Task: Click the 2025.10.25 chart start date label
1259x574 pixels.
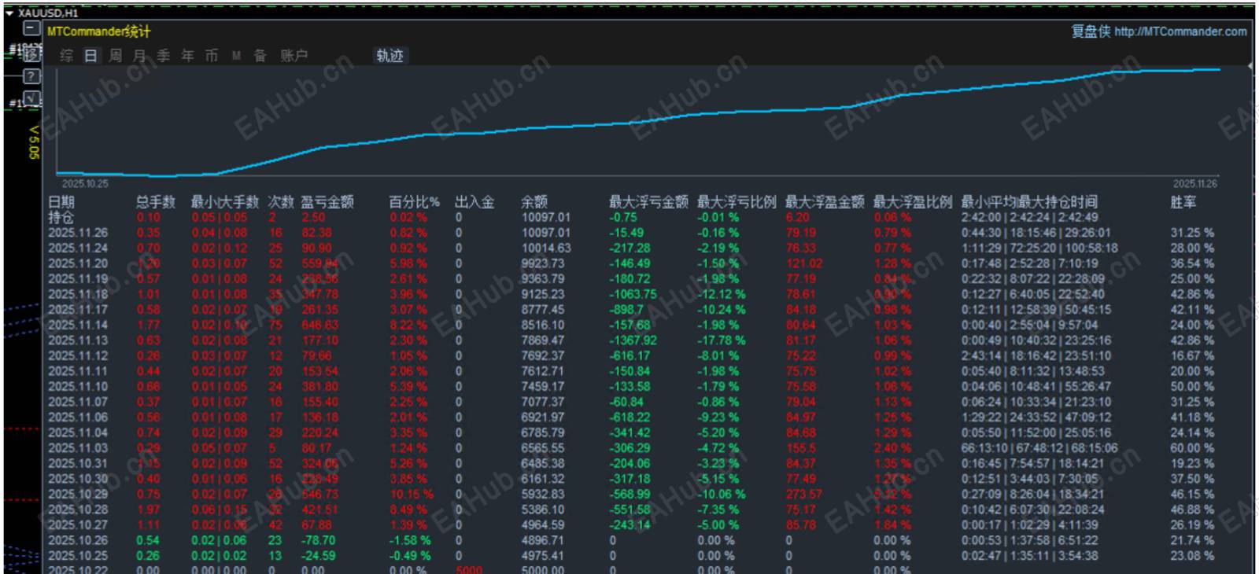Action: pyautogui.click(x=85, y=183)
